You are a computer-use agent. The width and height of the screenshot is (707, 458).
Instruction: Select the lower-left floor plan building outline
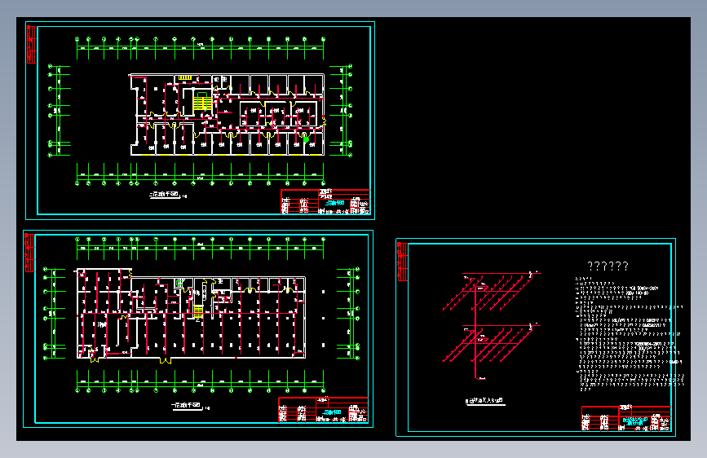(191, 314)
